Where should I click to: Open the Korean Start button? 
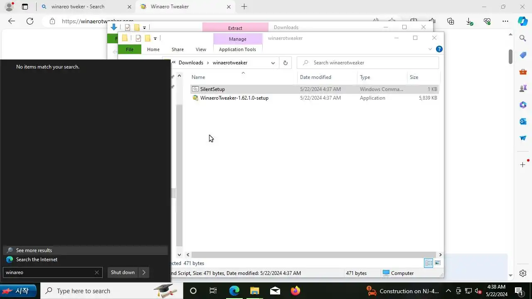(x=18, y=291)
